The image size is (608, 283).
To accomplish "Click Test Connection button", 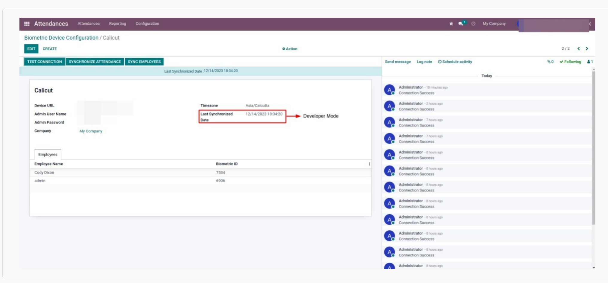I will (45, 62).
